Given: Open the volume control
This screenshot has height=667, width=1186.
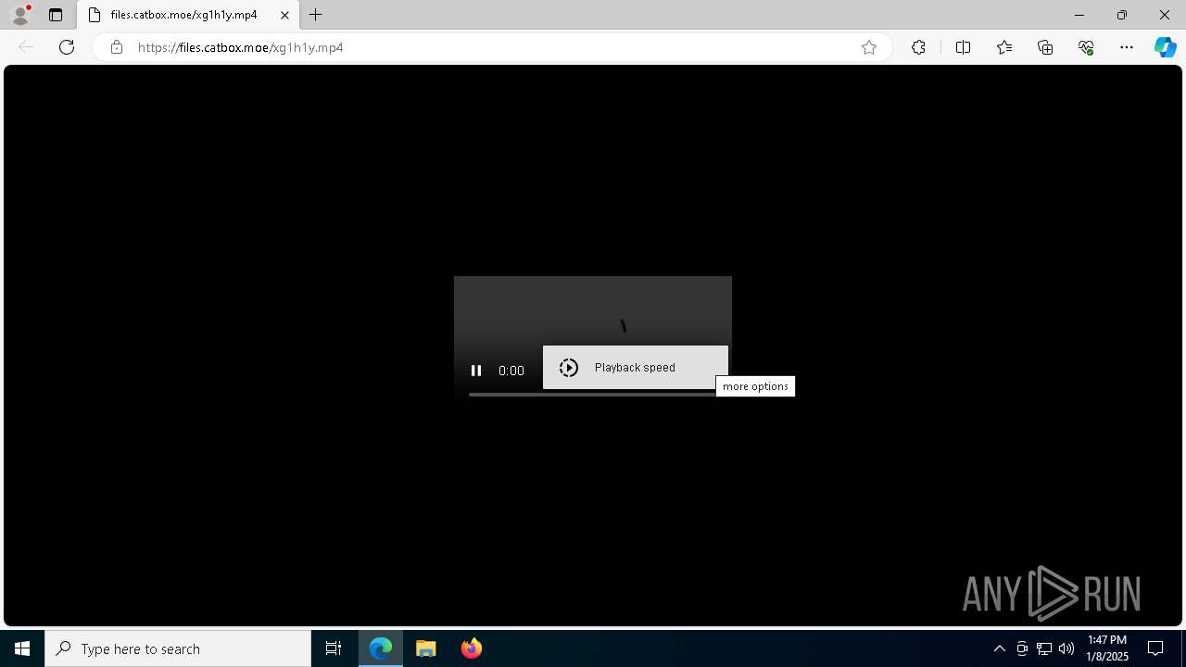Looking at the screenshot, I should 1066,648.
